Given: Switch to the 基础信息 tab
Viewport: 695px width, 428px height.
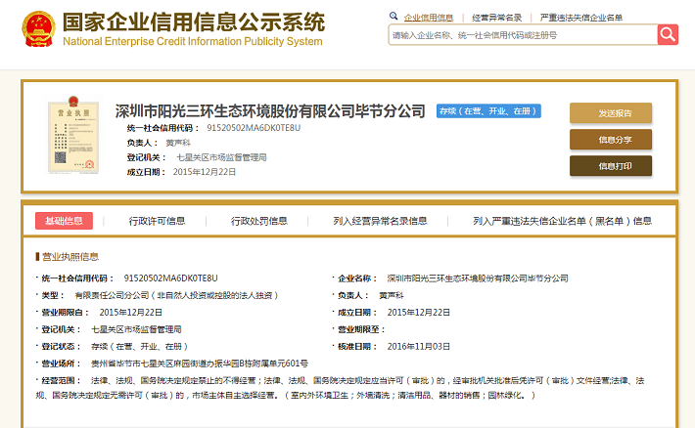Looking at the screenshot, I should [64, 221].
